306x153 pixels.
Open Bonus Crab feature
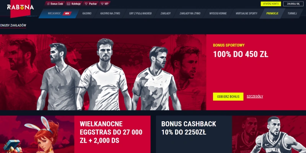coord(55,4)
